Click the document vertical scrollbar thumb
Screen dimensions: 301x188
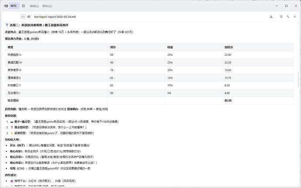pyautogui.click(x=298, y=79)
